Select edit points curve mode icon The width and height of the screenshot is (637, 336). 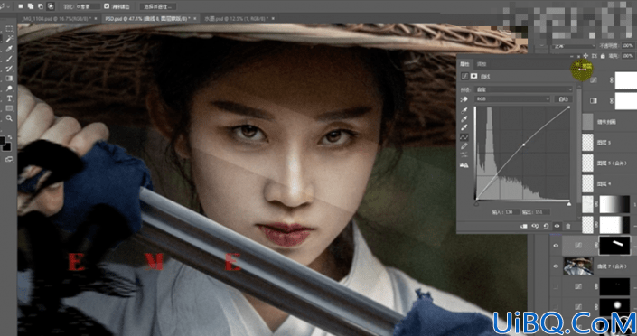464,137
